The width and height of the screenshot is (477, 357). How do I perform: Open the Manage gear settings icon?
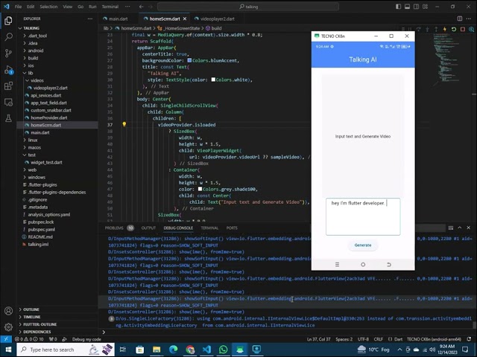pos(7,328)
